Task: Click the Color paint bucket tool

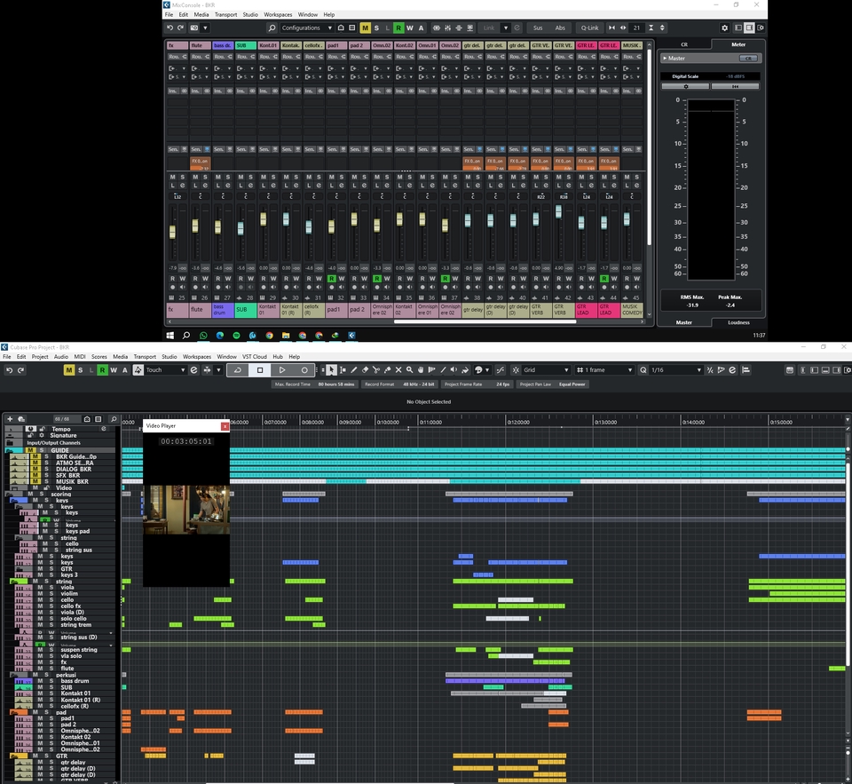Action: (x=465, y=370)
